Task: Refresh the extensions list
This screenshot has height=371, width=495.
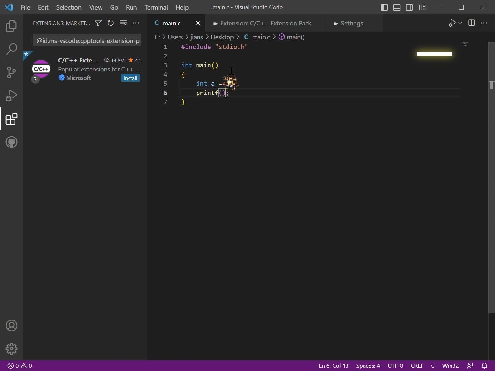Action: point(111,23)
